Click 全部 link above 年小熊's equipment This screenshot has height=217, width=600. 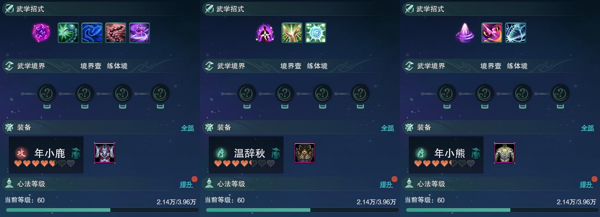[587, 128]
